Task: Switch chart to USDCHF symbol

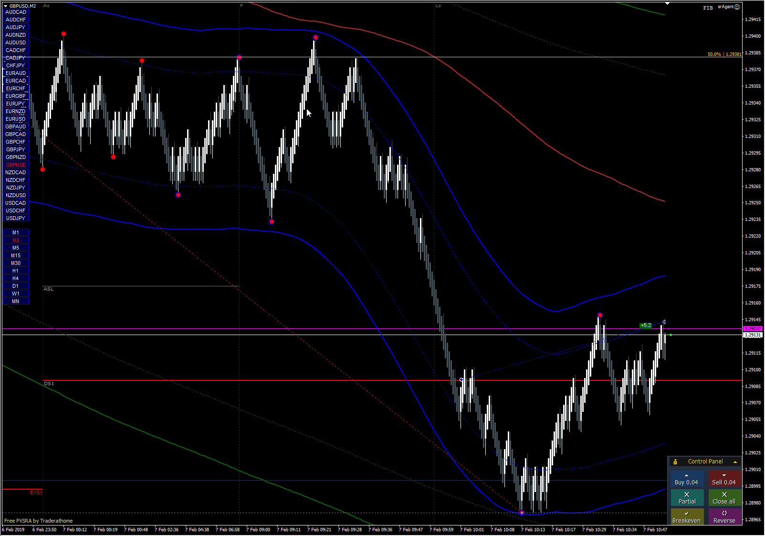Action: click(x=16, y=210)
